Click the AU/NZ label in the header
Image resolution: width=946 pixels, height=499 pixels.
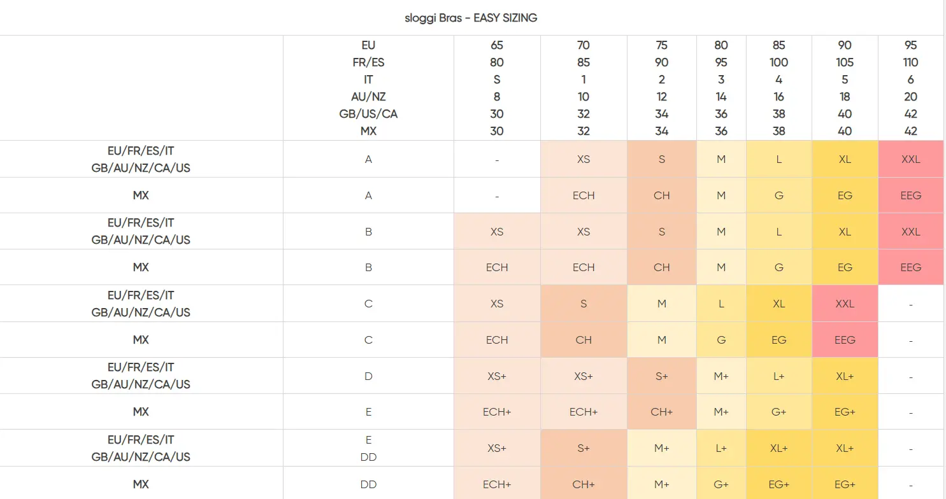(368, 97)
